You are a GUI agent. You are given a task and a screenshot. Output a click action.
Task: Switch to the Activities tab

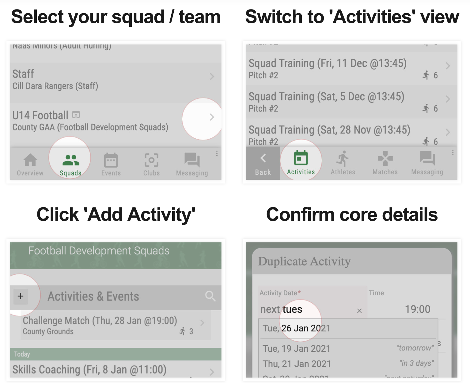click(x=301, y=163)
